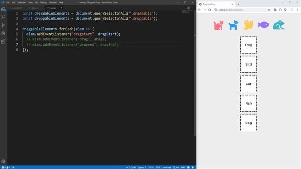
Task: Bookmark the page with the star icon
Action: tap(269, 10)
